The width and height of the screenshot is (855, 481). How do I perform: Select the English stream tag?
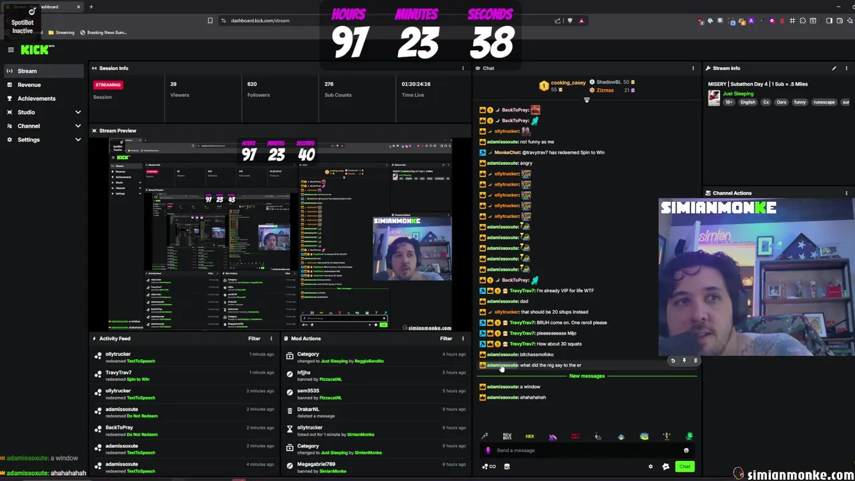(747, 102)
